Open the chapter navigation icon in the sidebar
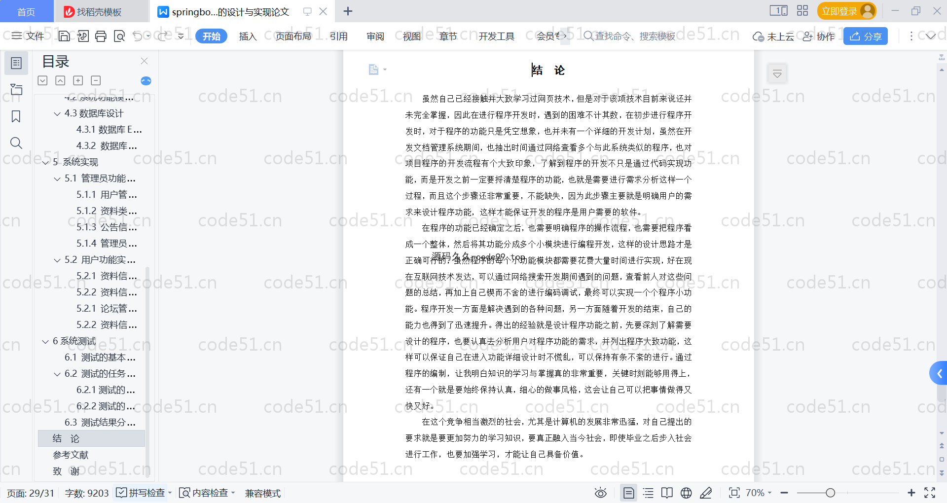 [x=16, y=89]
